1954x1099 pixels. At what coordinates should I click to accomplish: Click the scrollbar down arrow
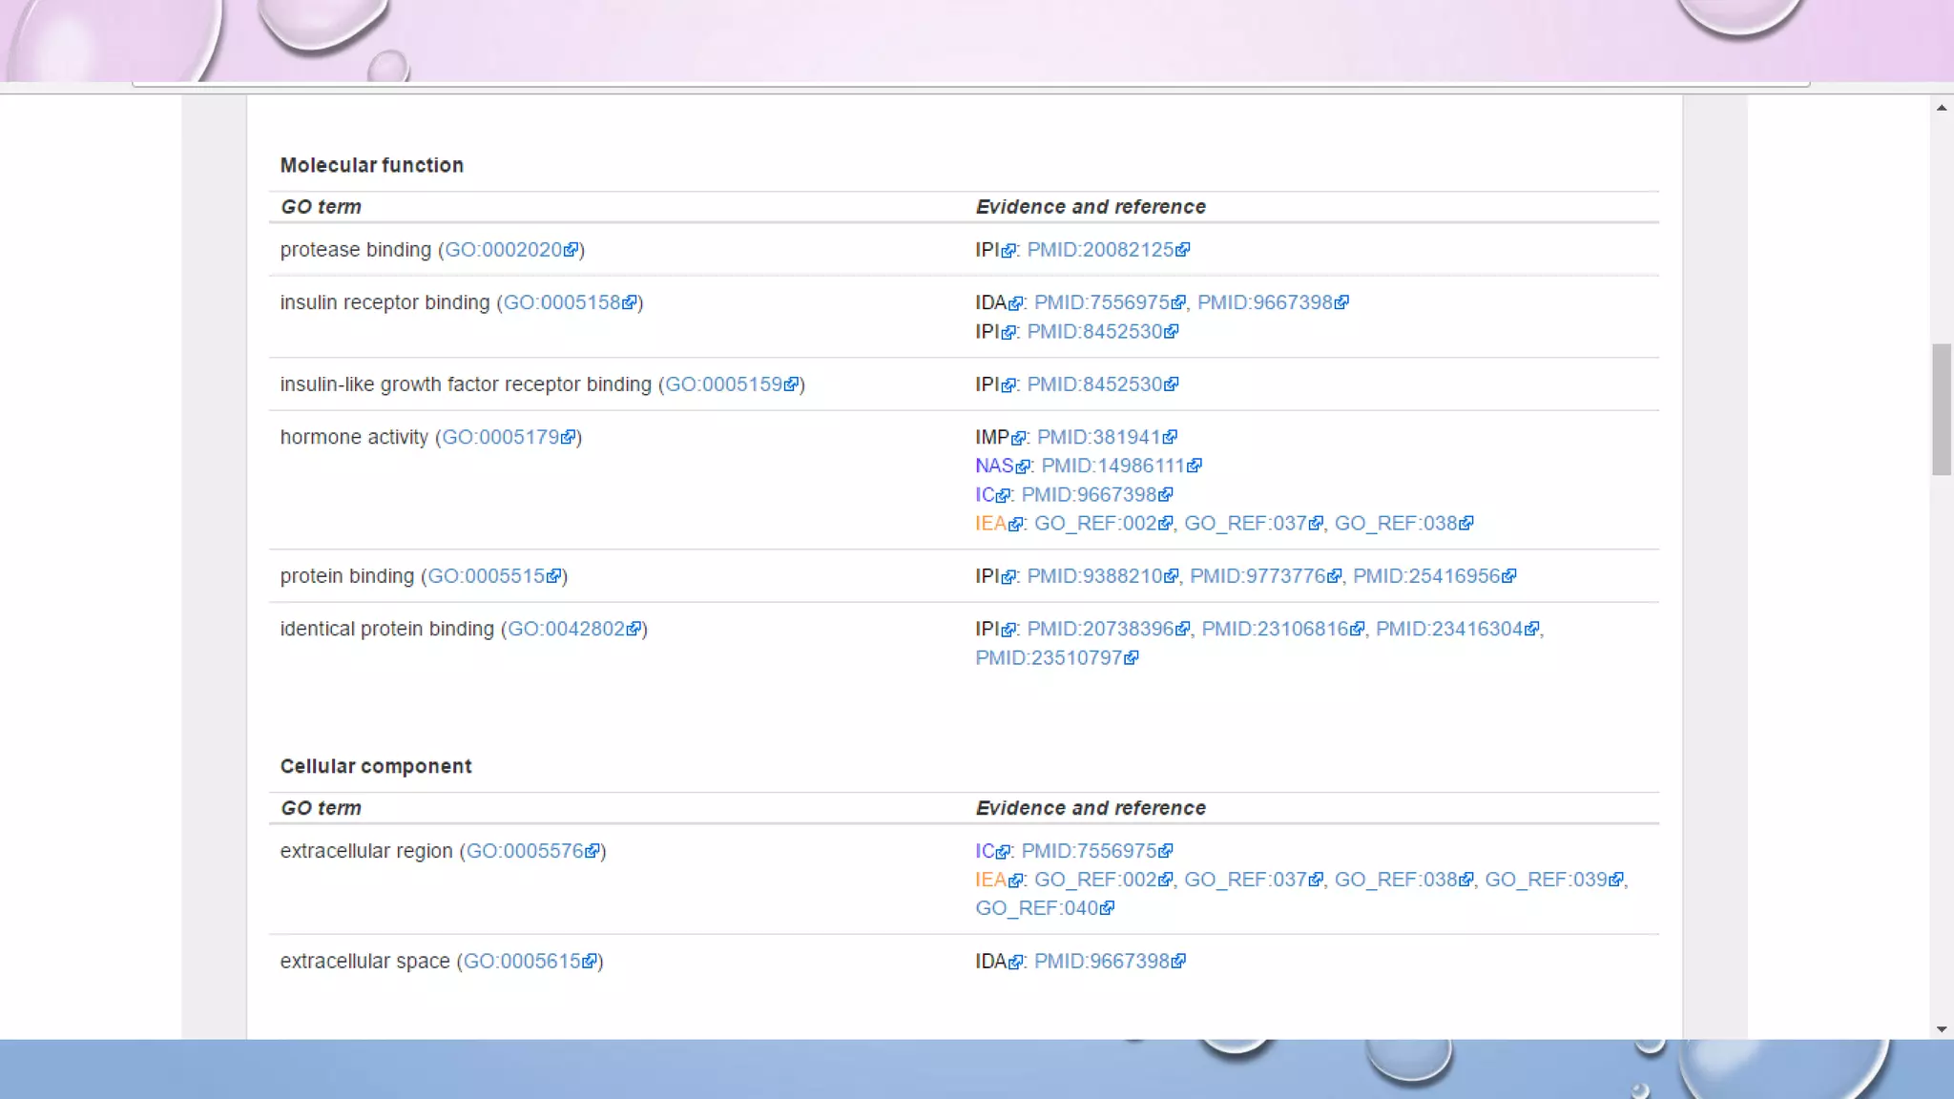coord(1942,1029)
